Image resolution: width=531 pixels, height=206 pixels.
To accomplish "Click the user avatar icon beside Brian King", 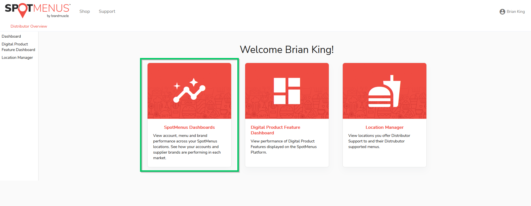I will tap(502, 12).
